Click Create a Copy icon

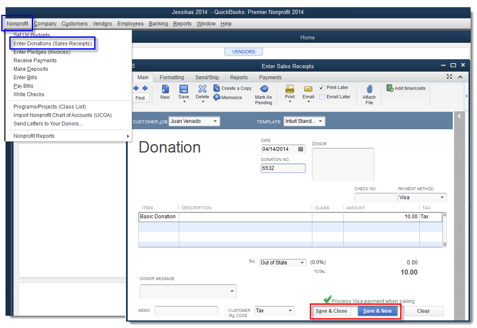point(216,88)
